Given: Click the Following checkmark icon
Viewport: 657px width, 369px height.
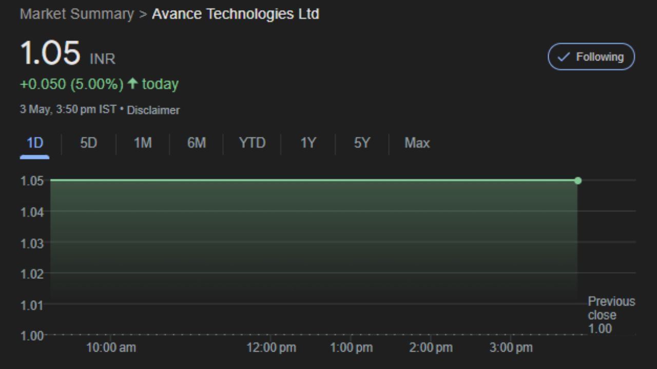Looking at the screenshot, I should coord(563,57).
